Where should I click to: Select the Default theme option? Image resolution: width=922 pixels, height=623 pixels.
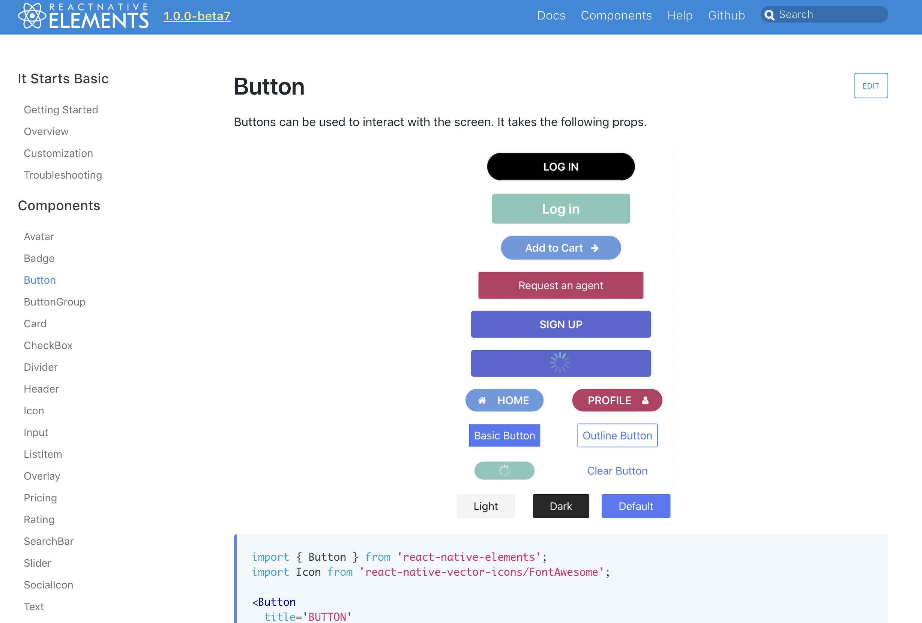635,506
